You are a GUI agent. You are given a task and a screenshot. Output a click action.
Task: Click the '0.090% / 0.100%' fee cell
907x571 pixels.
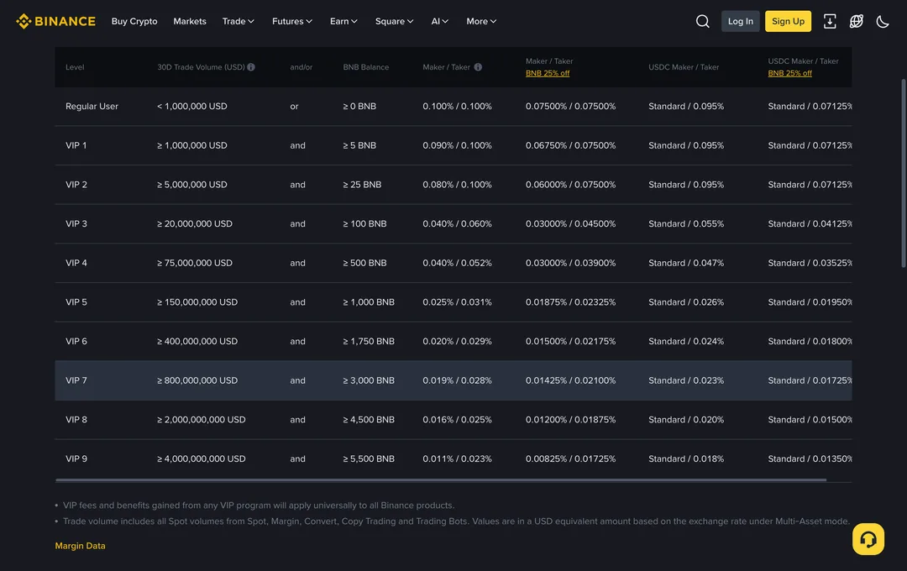(457, 146)
